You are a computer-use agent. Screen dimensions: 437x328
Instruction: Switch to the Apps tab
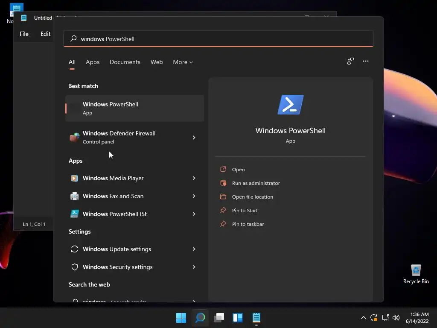(x=93, y=62)
